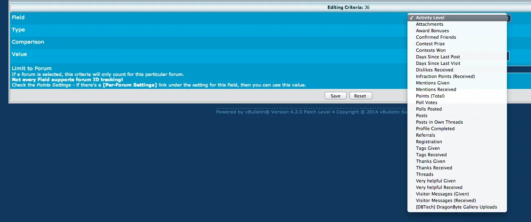Pick Threads from the field list
The height and width of the screenshot is (222, 531).
pyautogui.click(x=457, y=174)
